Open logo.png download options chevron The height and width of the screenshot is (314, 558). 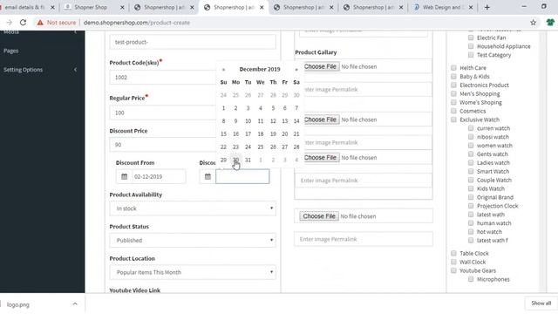pos(75,304)
